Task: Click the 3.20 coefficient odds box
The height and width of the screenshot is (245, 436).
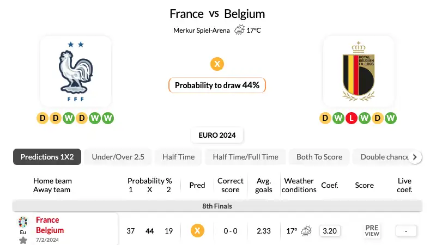Action: [x=330, y=231]
